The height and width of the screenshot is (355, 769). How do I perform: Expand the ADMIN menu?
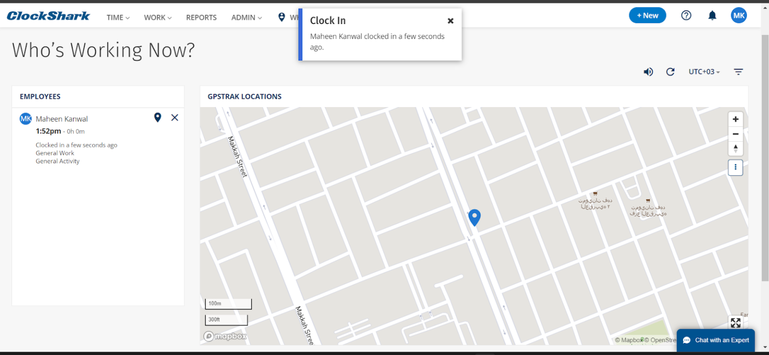point(246,17)
